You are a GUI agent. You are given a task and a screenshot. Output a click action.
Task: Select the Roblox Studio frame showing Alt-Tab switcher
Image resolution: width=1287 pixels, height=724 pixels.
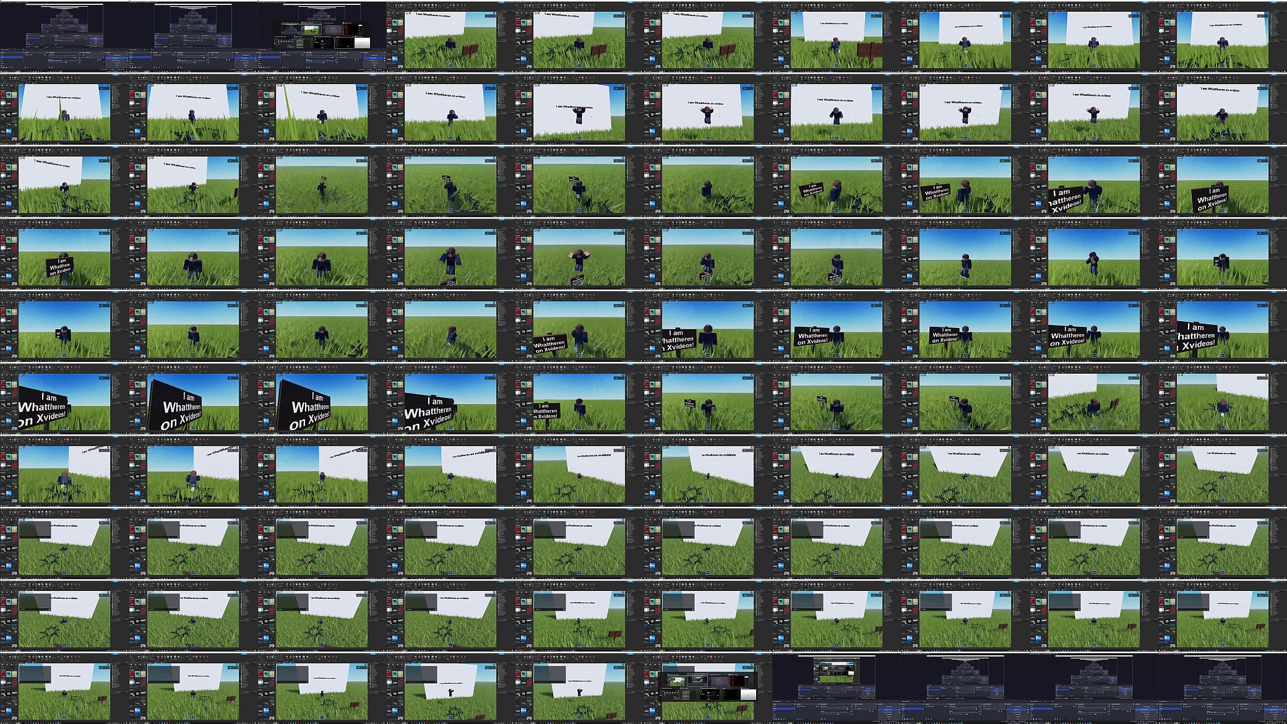708,687
